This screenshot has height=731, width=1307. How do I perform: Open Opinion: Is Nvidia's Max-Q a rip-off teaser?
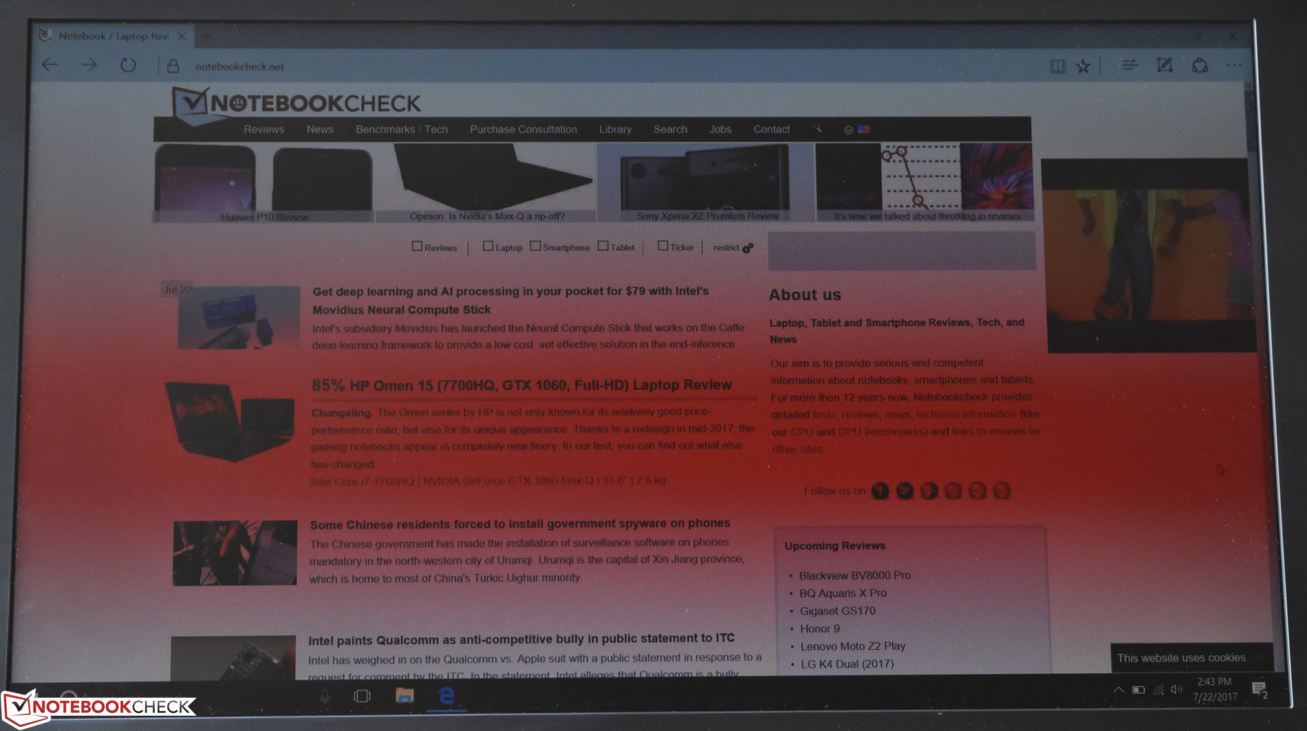[487, 183]
